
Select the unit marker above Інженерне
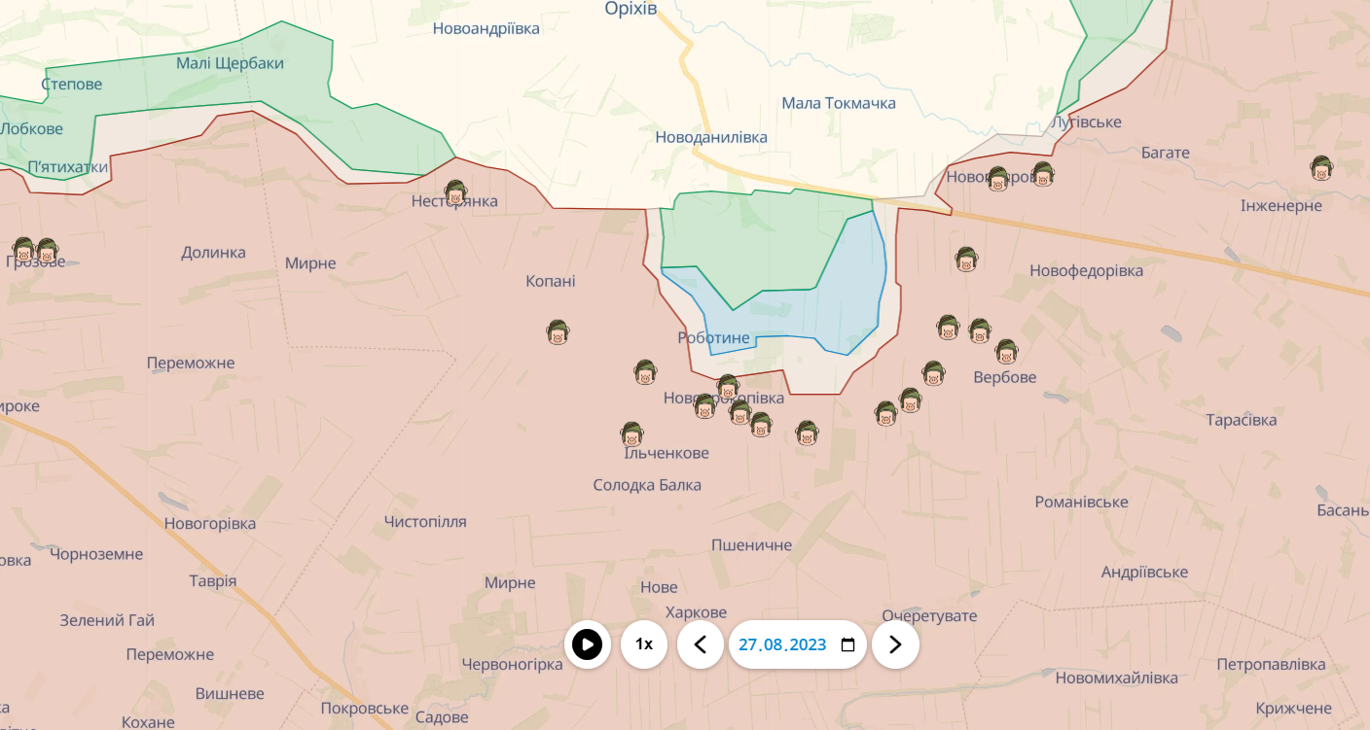click(1321, 168)
